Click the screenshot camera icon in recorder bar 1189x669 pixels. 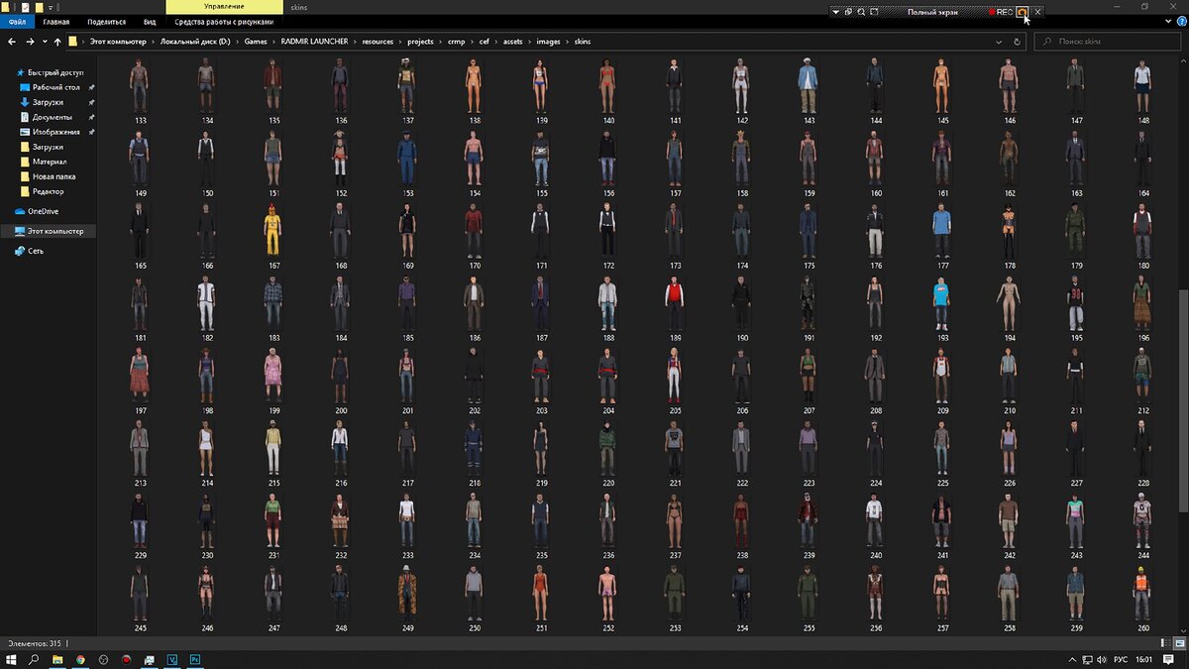1024,11
